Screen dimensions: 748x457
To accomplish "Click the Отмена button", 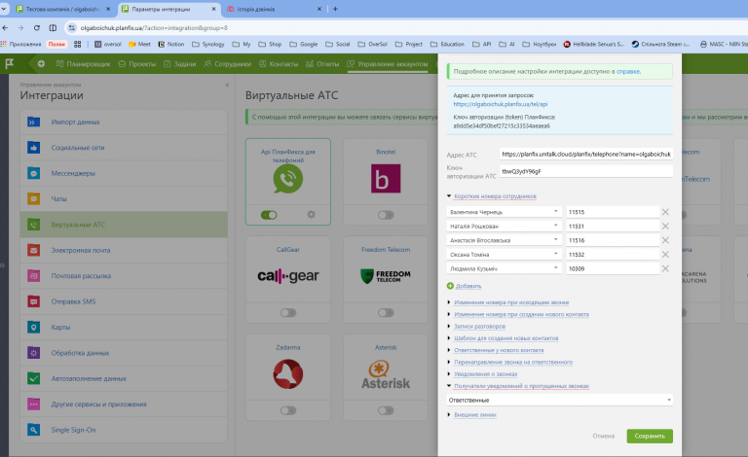I will [604, 436].
